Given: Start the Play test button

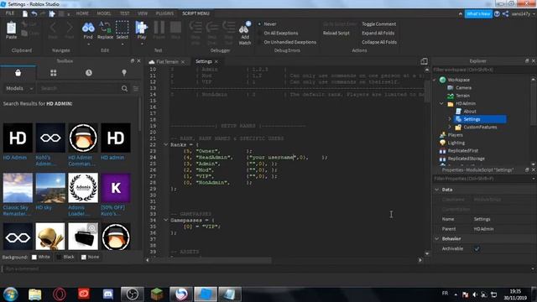Looking at the screenshot, I should click(141, 28).
